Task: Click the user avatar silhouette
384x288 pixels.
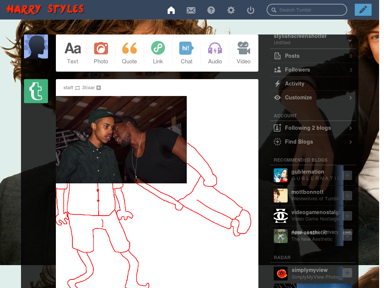Action: [36, 46]
